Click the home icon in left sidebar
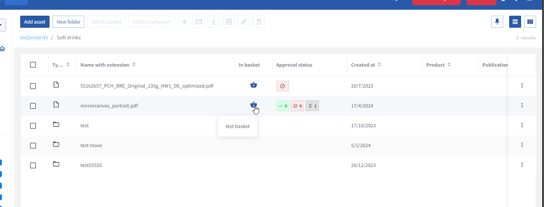The height and width of the screenshot is (207, 544). (2, 49)
